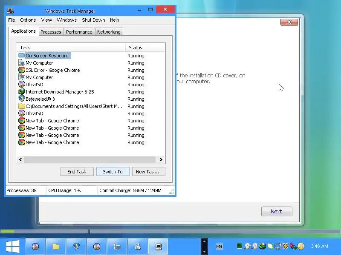Click the security shield tray icon

pos(285,246)
